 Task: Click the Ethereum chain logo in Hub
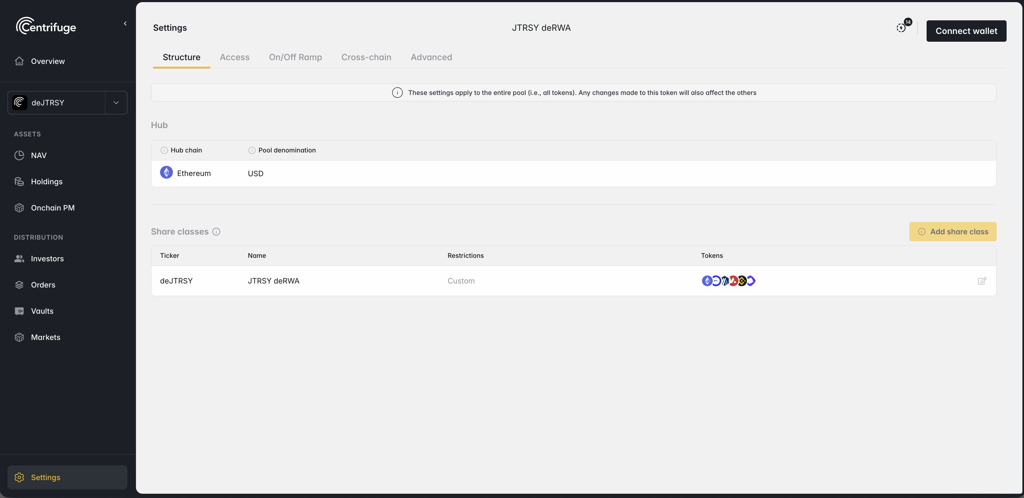pos(166,173)
